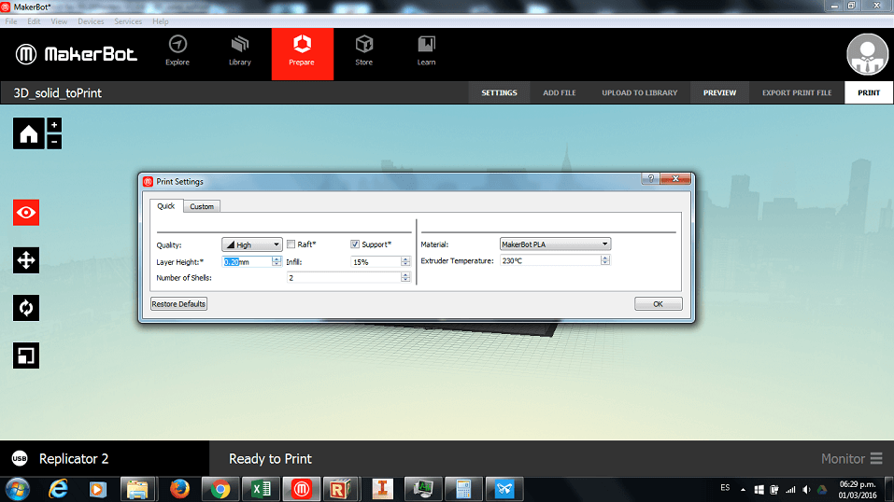Open the Help menu
894x502 pixels.
click(161, 21)
